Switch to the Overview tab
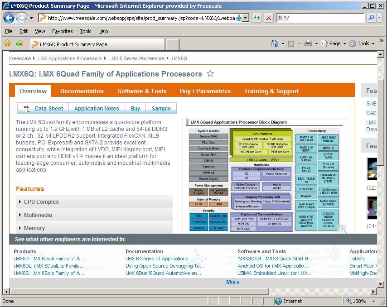387x307 pixels. pos(33,91)
